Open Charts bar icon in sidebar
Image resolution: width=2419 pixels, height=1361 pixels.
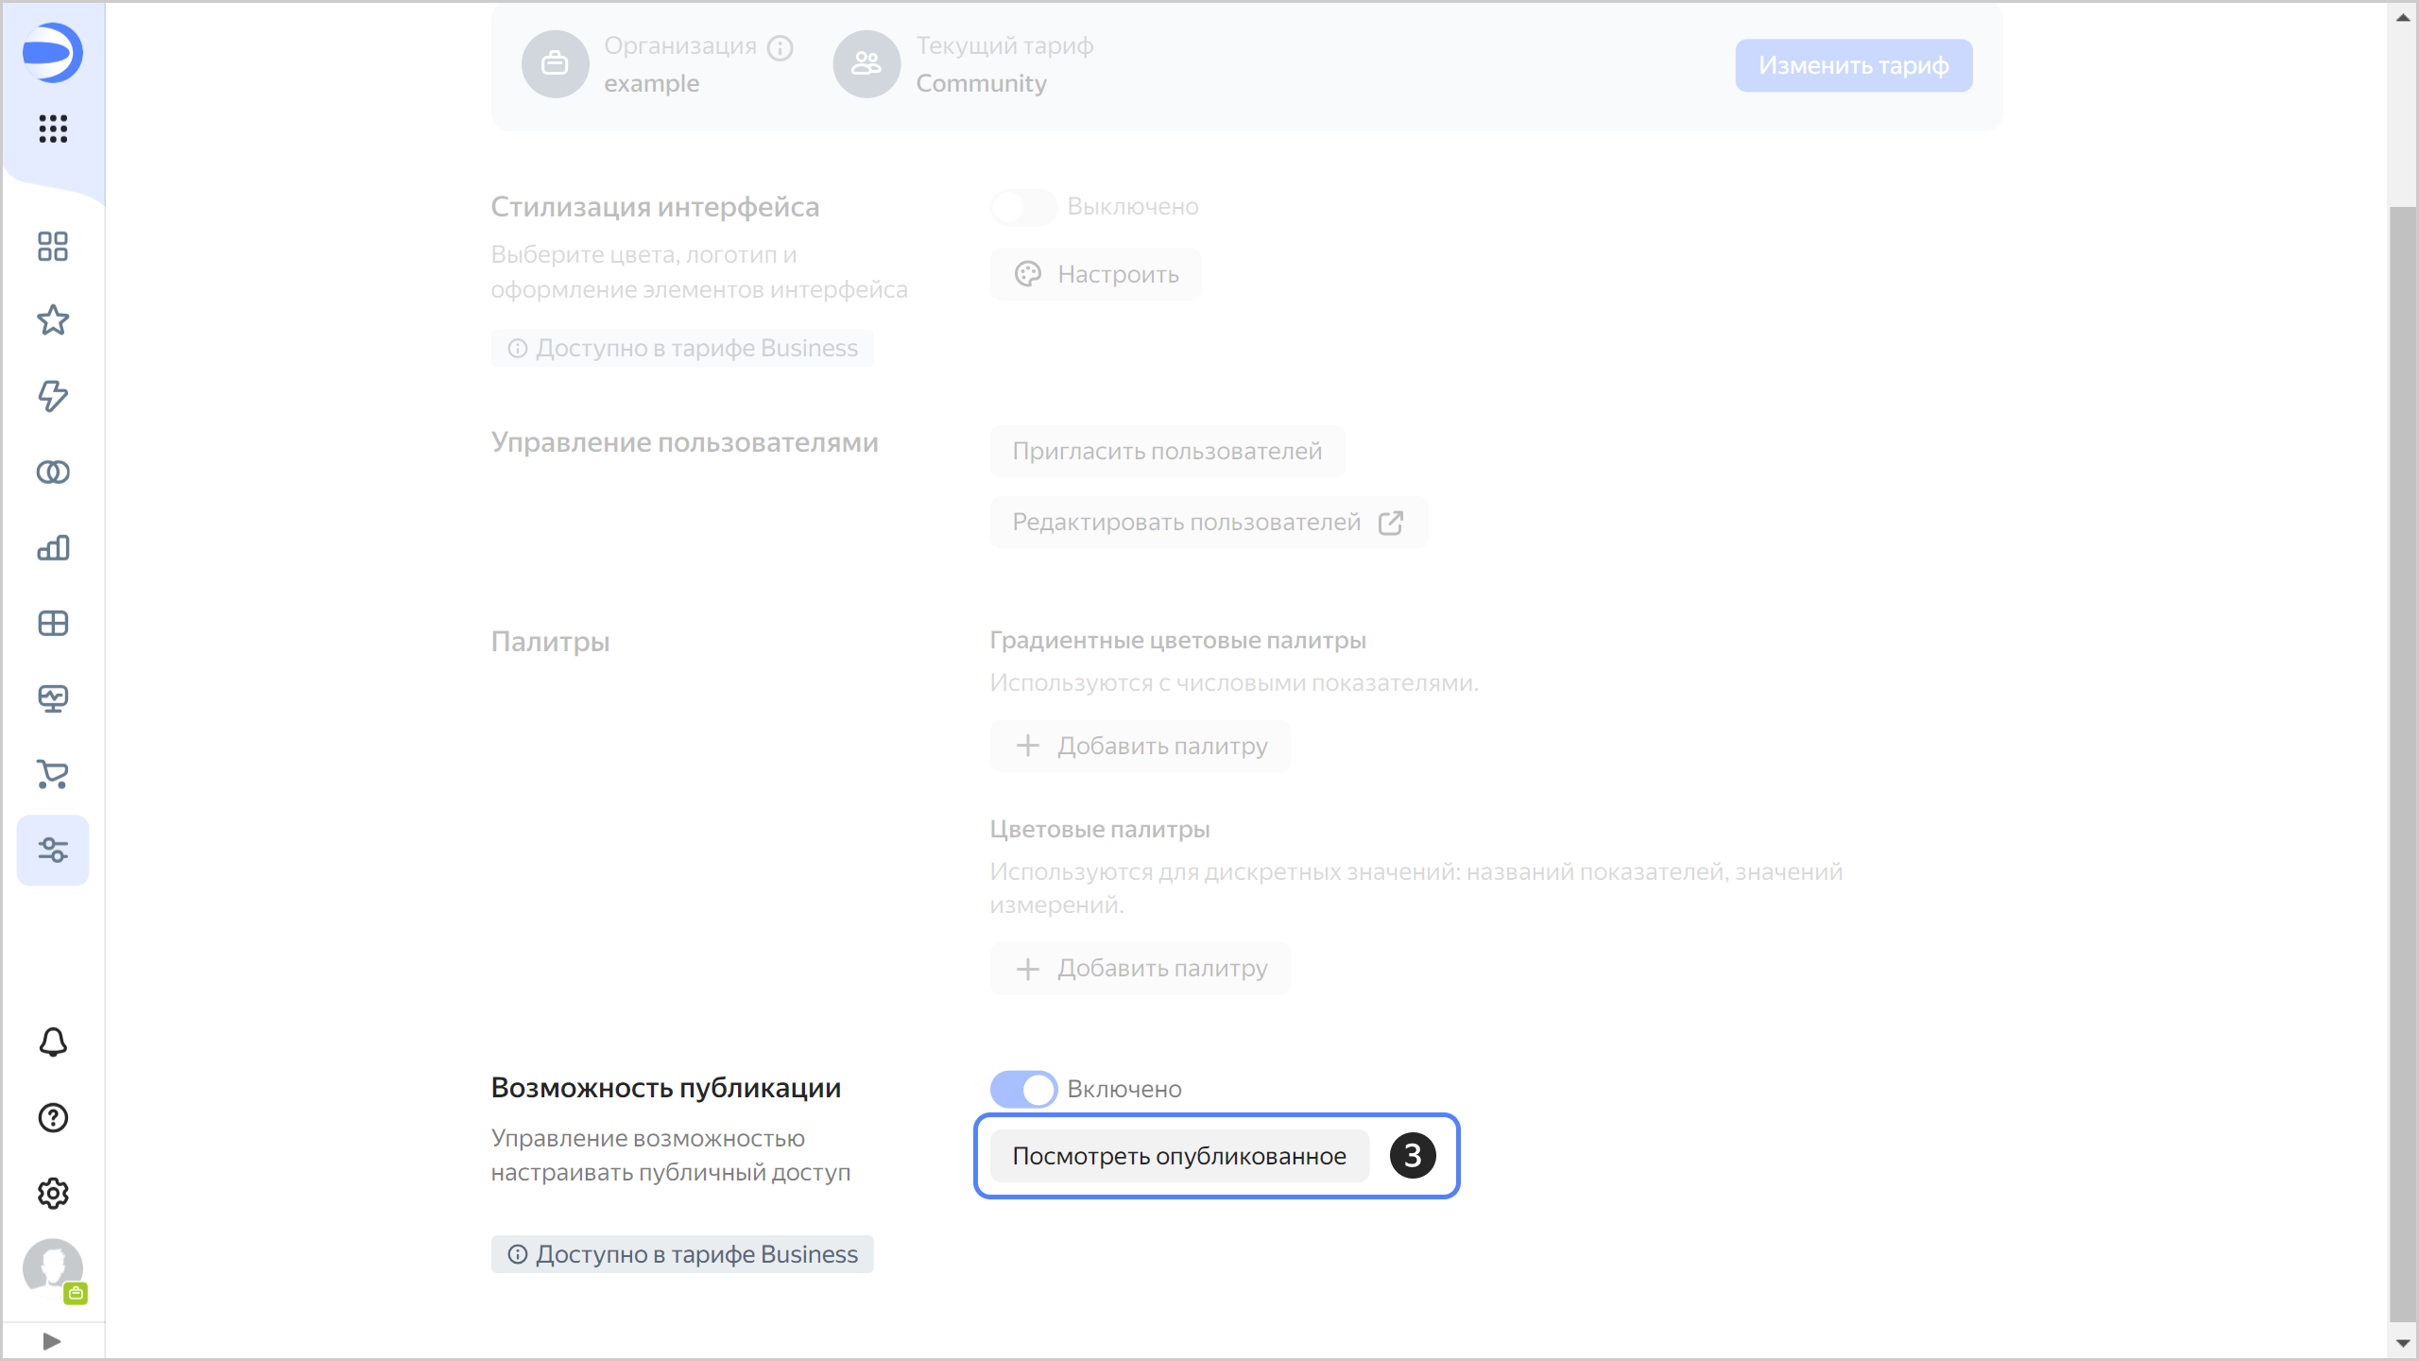pos(53,547)
